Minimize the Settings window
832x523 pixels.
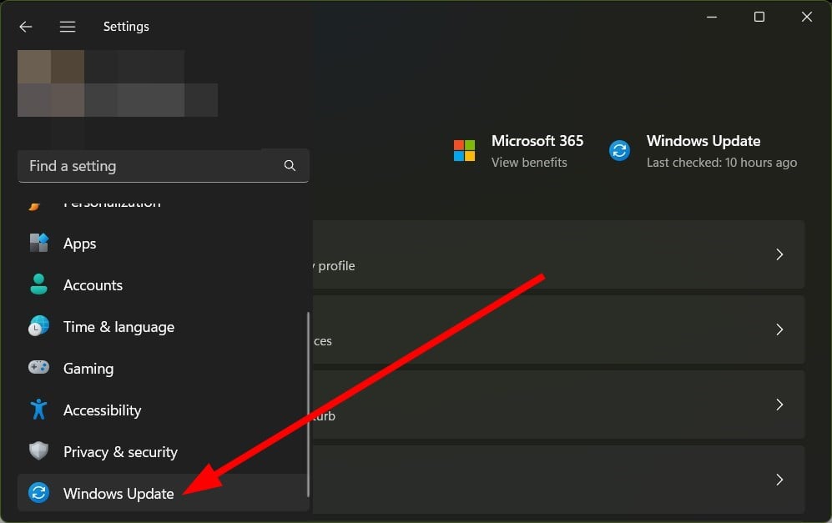tap(712, 17)
